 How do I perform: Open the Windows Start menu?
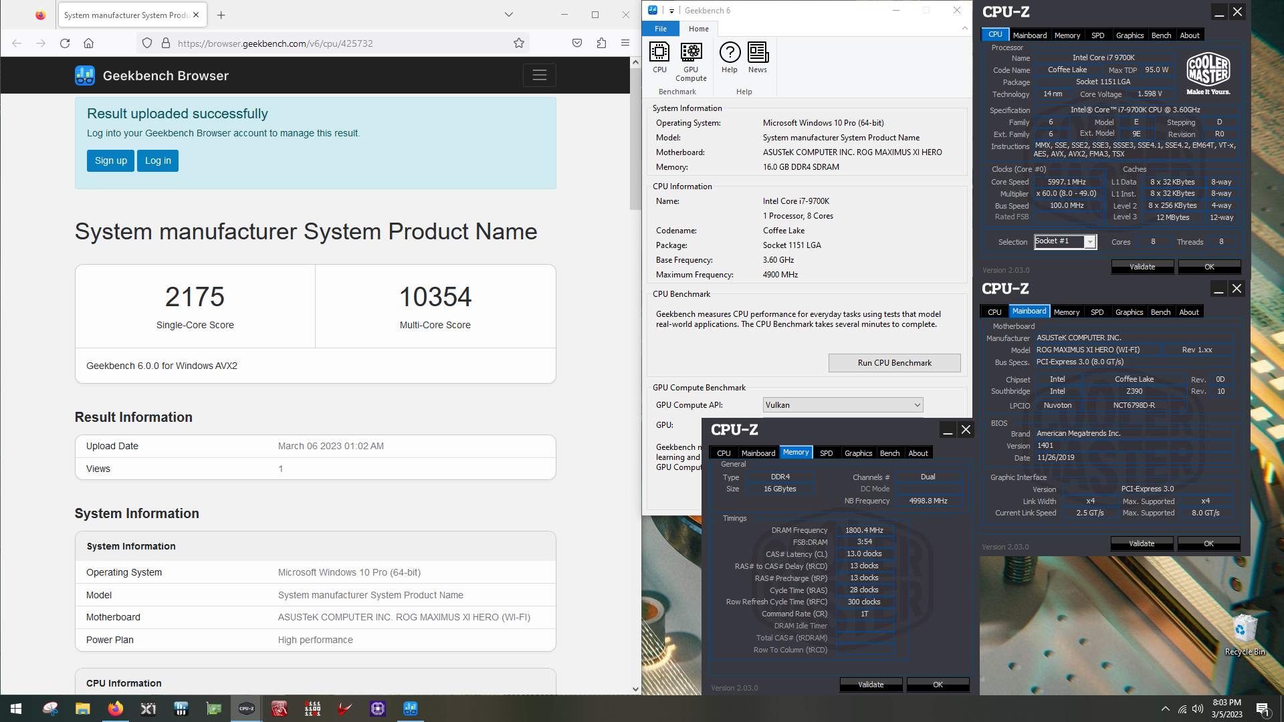pyautogui.click(x=16, y=709)
